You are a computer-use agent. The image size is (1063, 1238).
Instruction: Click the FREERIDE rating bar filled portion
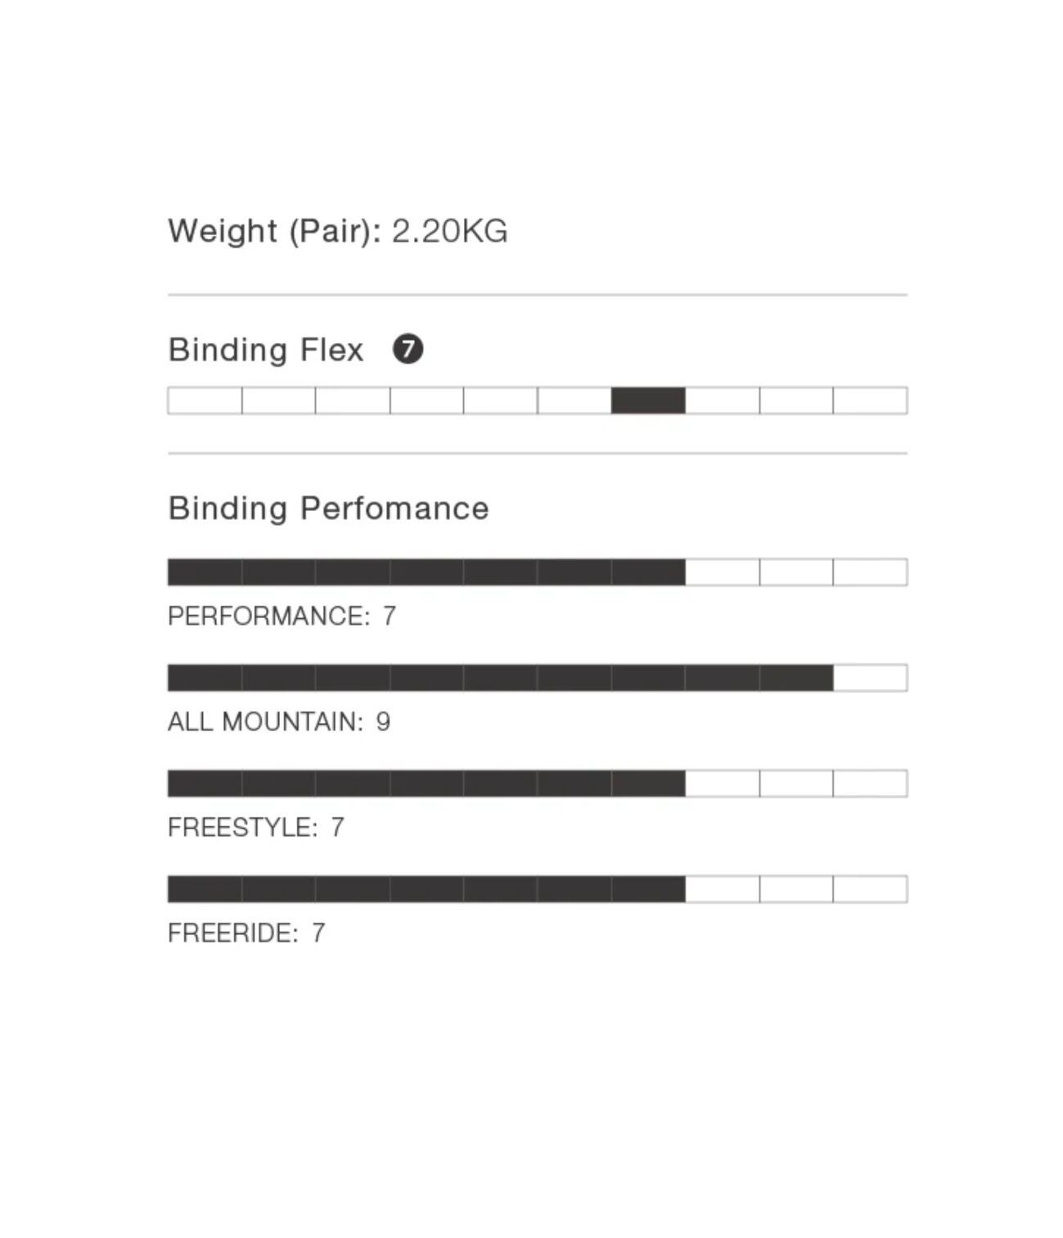(x=426, y=888)
